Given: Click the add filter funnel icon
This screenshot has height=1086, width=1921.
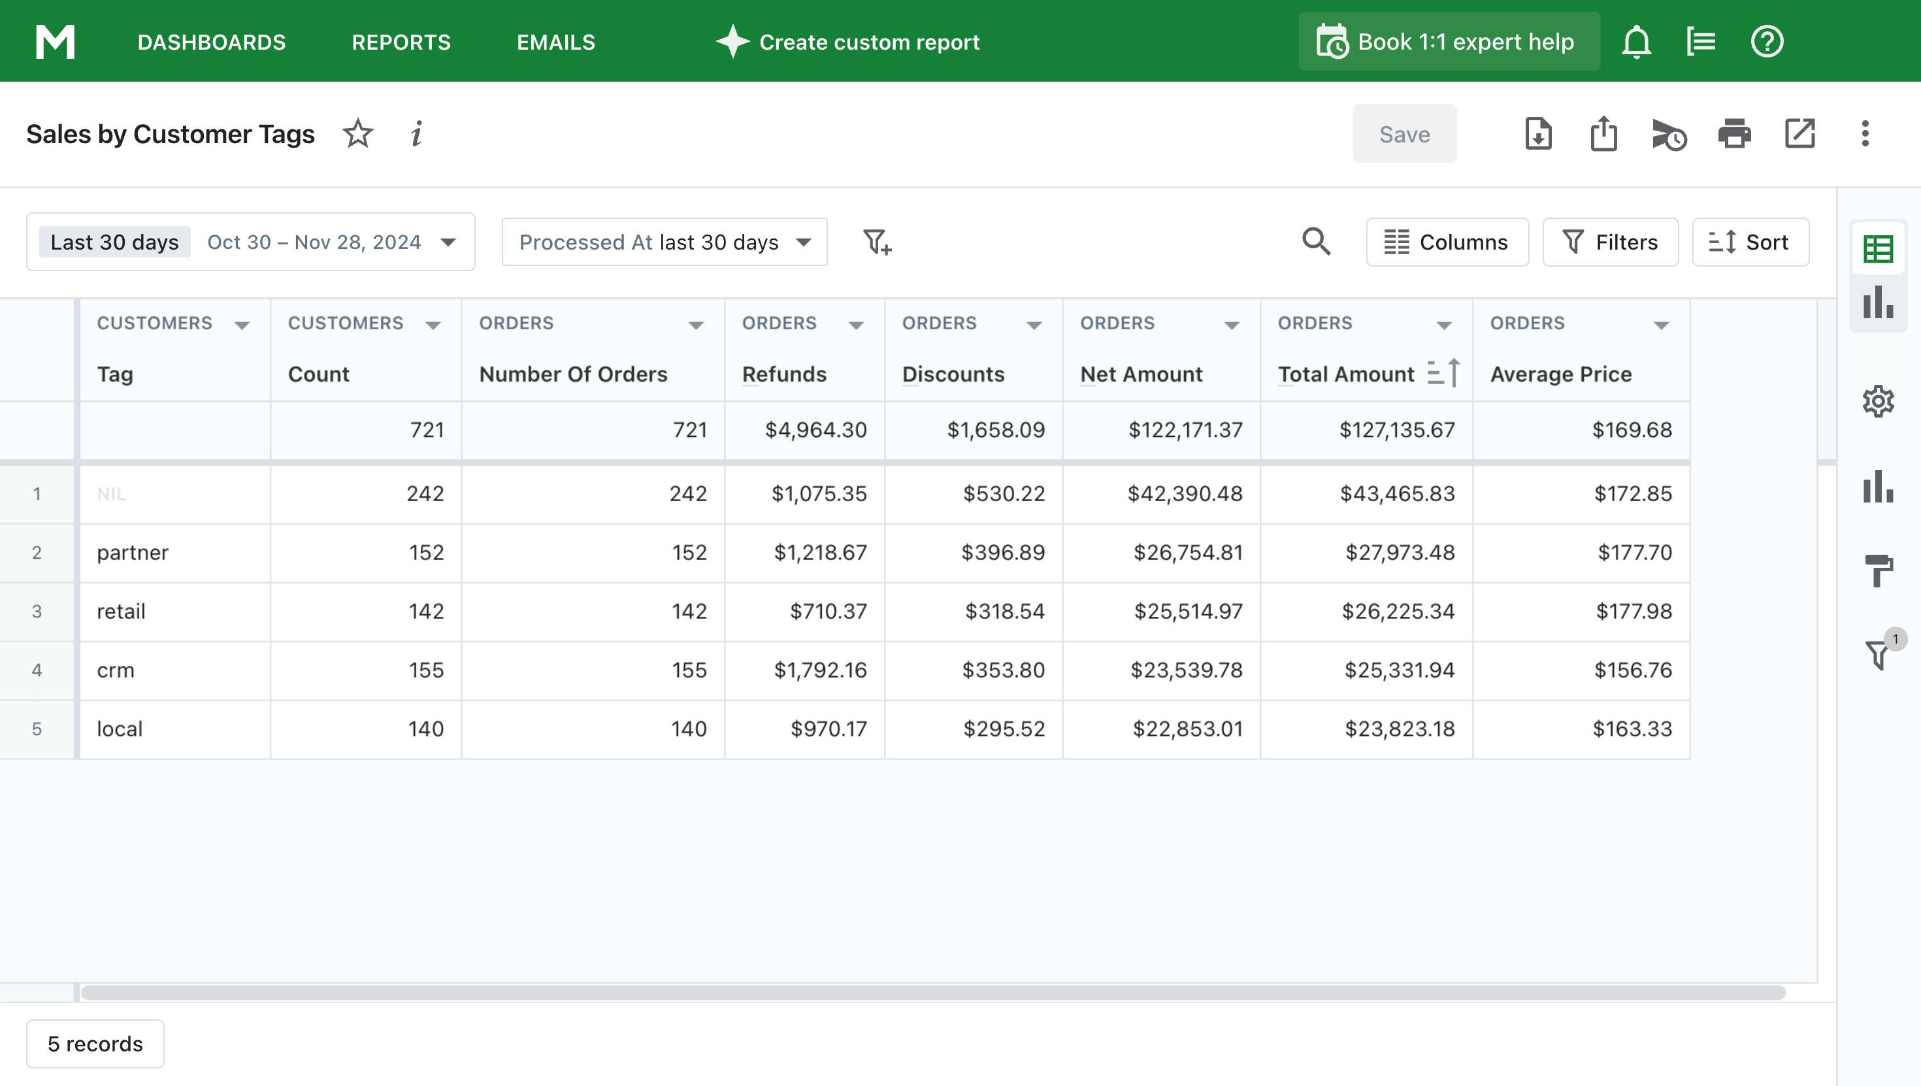Looking at the screenshot, I should click(x=876, y=242).
